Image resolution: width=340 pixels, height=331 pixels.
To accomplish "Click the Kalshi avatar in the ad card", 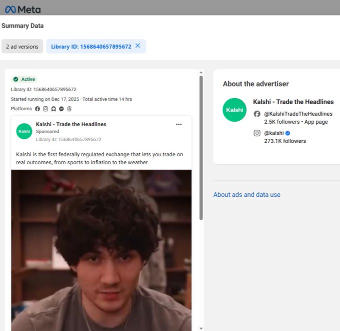I will point(24,131).
